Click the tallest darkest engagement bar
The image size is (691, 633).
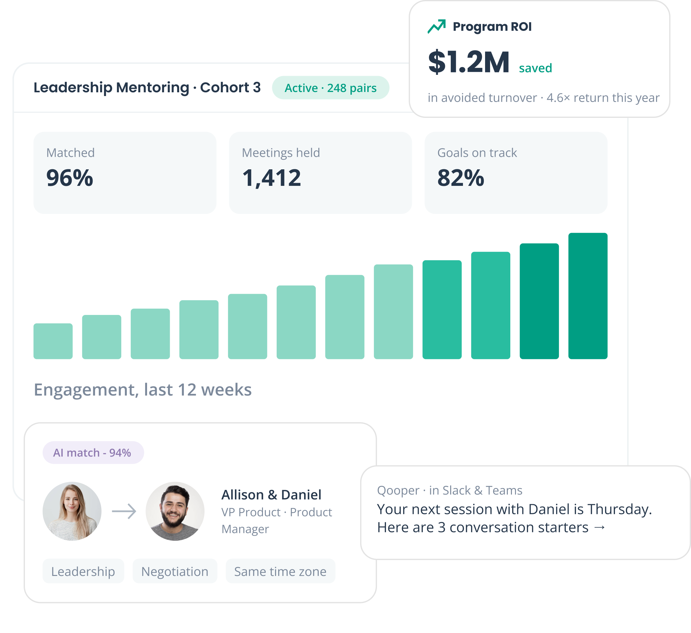pos(588,296)
